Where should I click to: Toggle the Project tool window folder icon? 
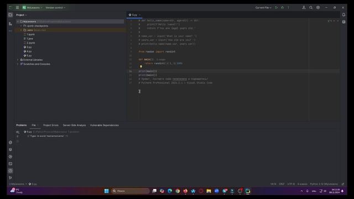[11, 15]
